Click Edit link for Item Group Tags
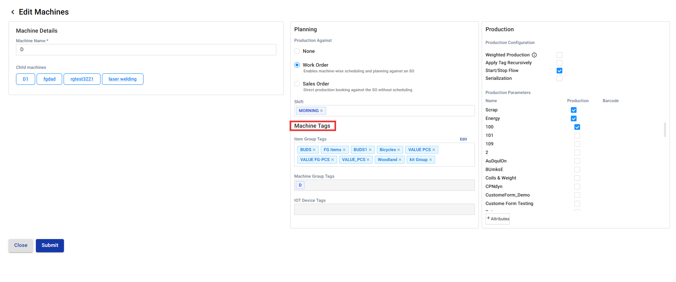This screenshot has height=282, width=676. click(x=463, y=139)
